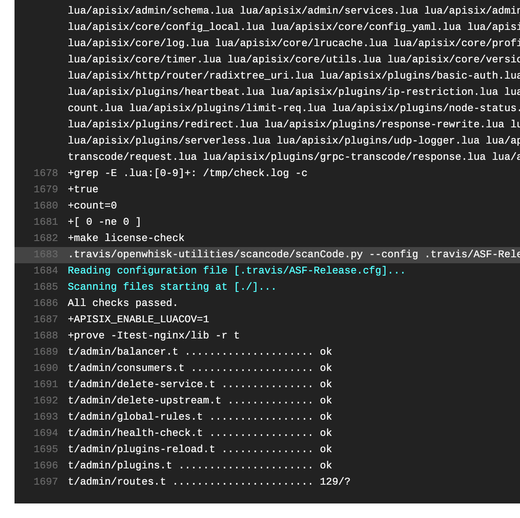520x518 pixels.
Task: Click line number 1688
Action: click(46, 336)
